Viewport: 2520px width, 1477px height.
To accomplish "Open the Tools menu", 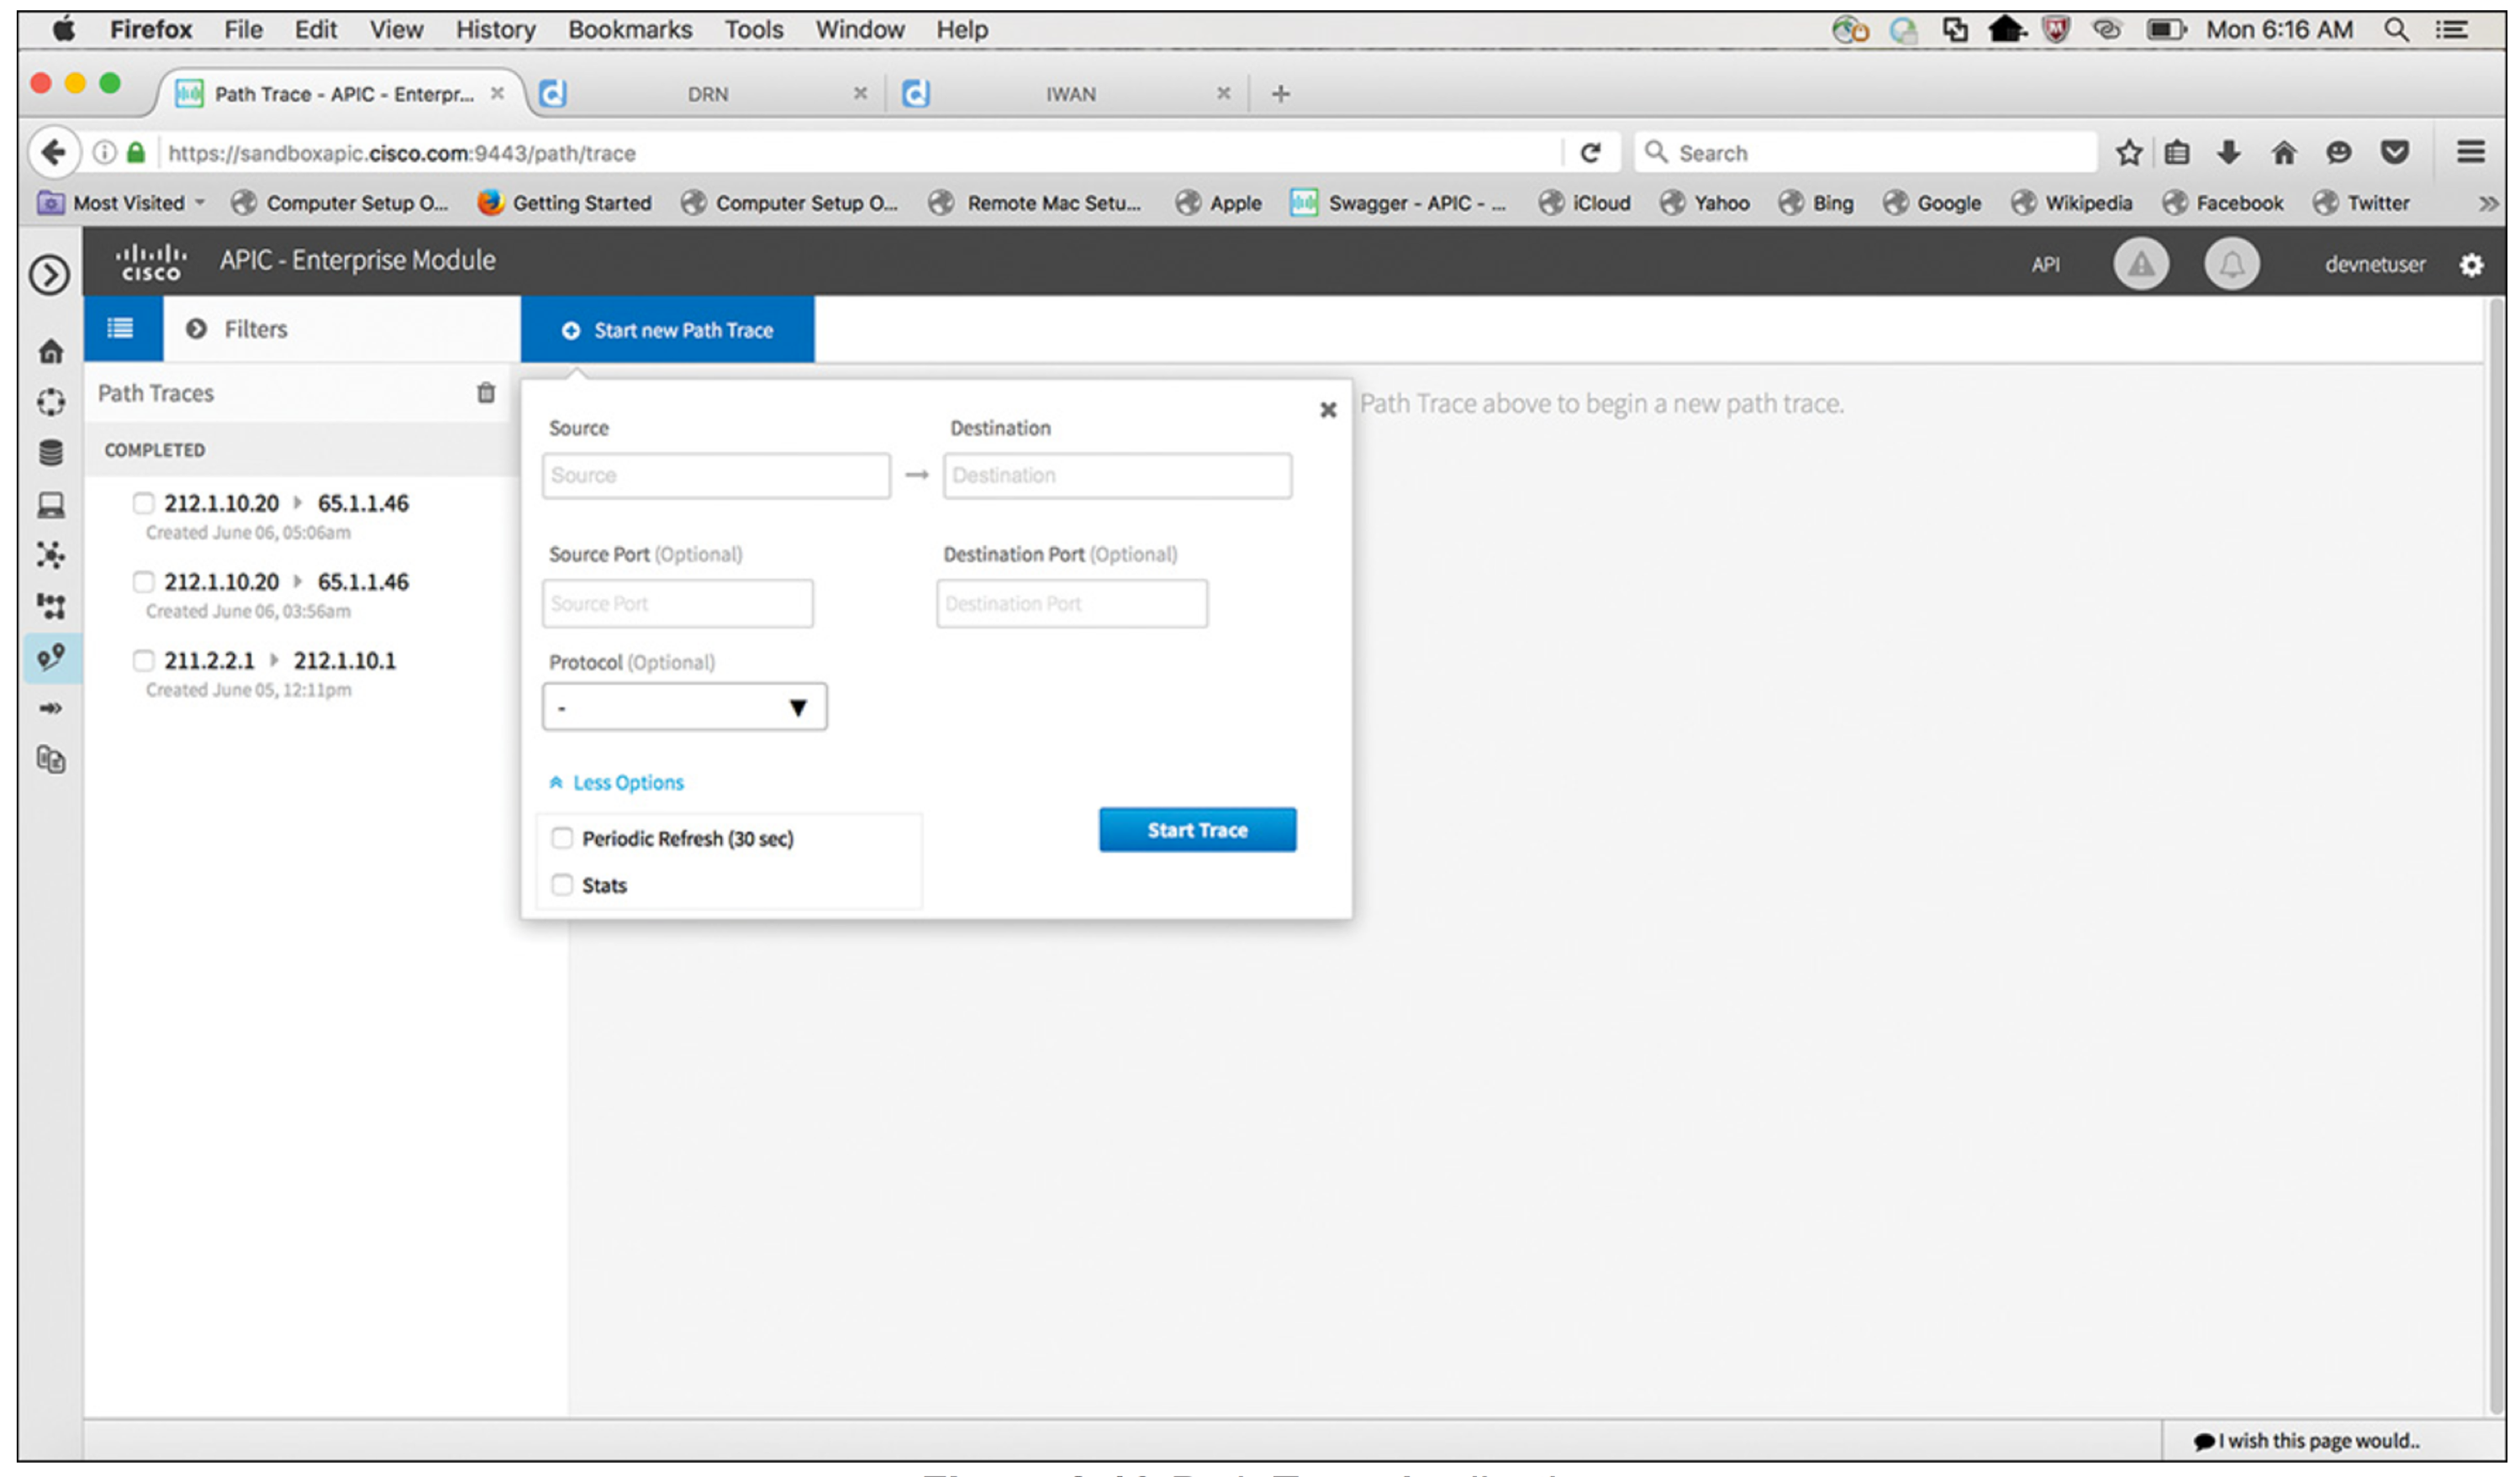I will [x=754, y=30].
